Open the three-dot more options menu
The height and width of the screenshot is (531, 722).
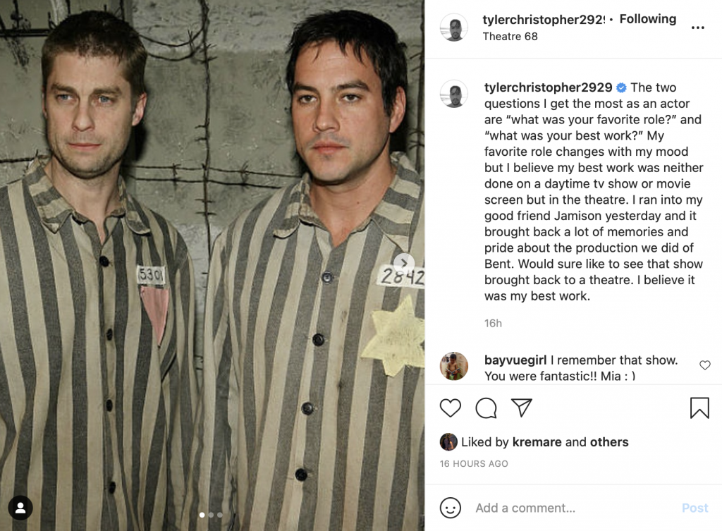697,28
